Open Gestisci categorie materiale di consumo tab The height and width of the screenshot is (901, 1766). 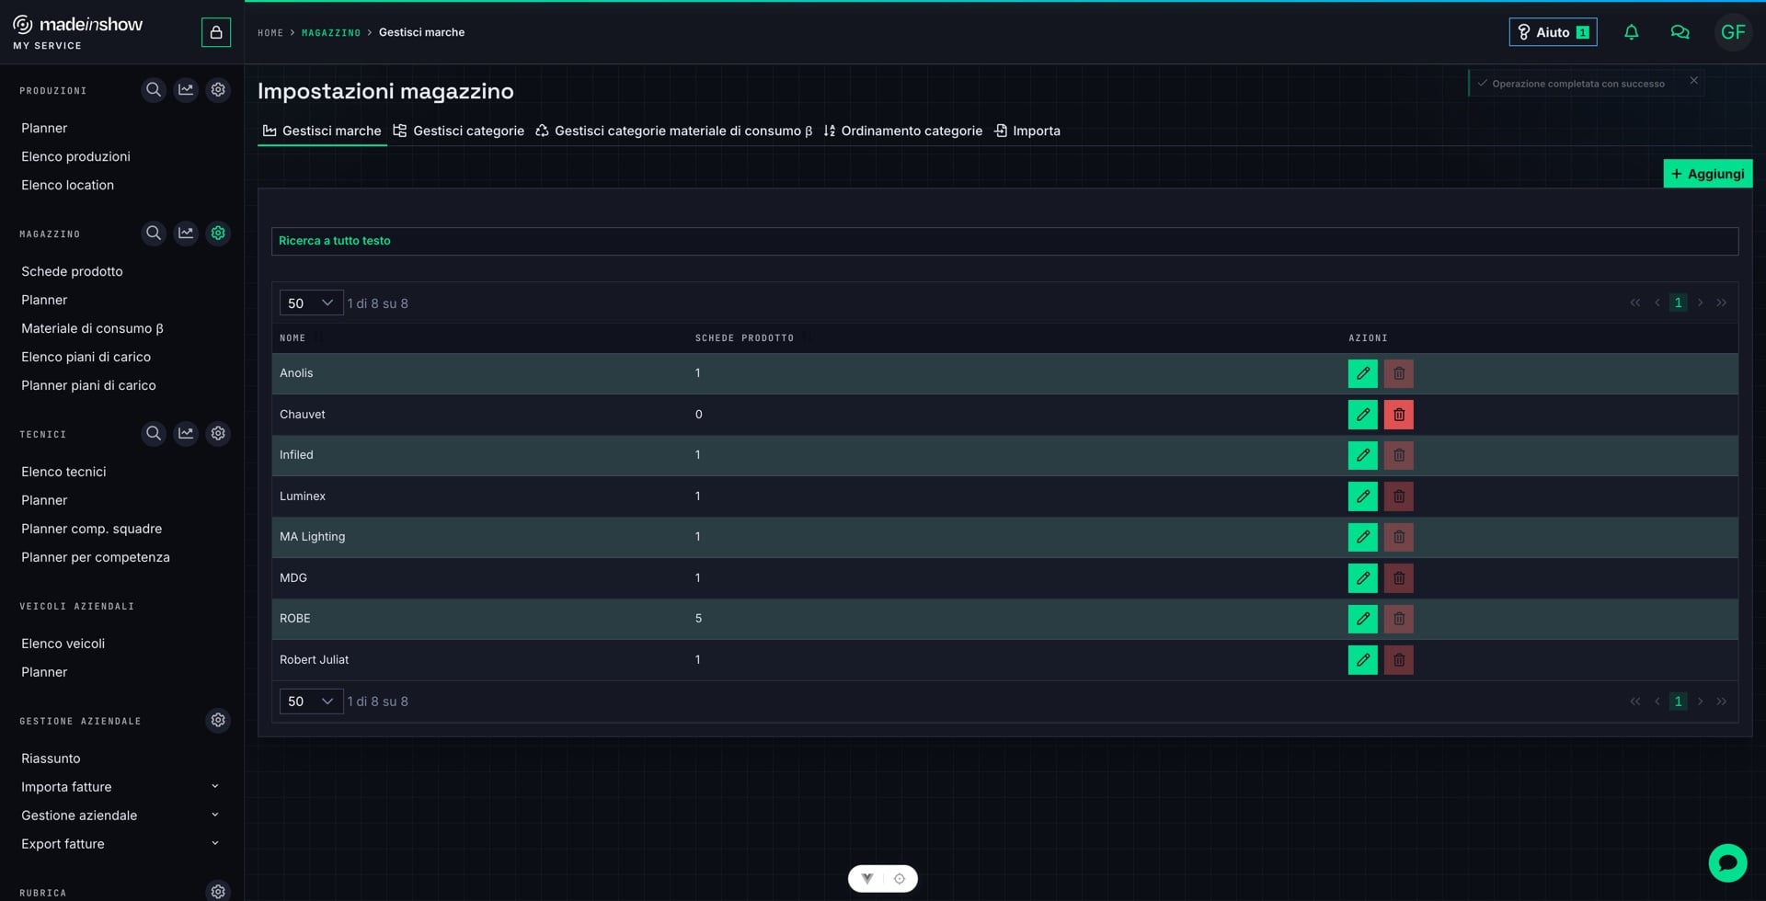(x=674, y=131)
